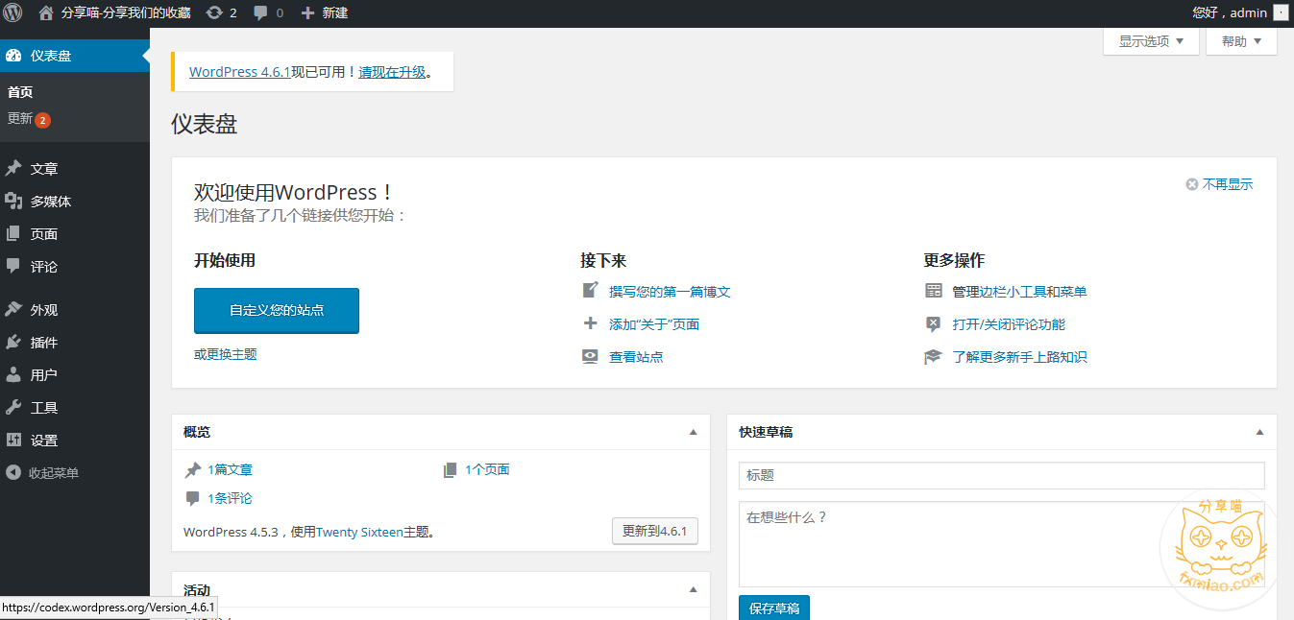Click the 查看站点 link
Image resolution: width=1294 pixels, height=620 pixels.
[x=636, y=357]
